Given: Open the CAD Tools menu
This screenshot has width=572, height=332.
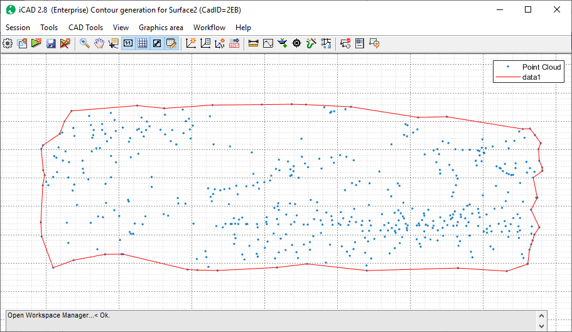Looking at the screenshot, I should coord(85,28).
